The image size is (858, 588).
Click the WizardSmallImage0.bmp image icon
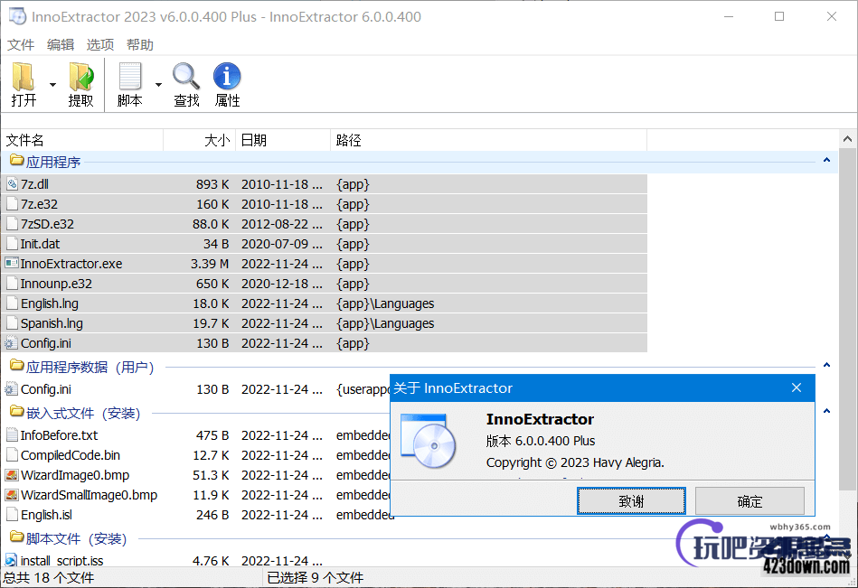coord(12,495)
